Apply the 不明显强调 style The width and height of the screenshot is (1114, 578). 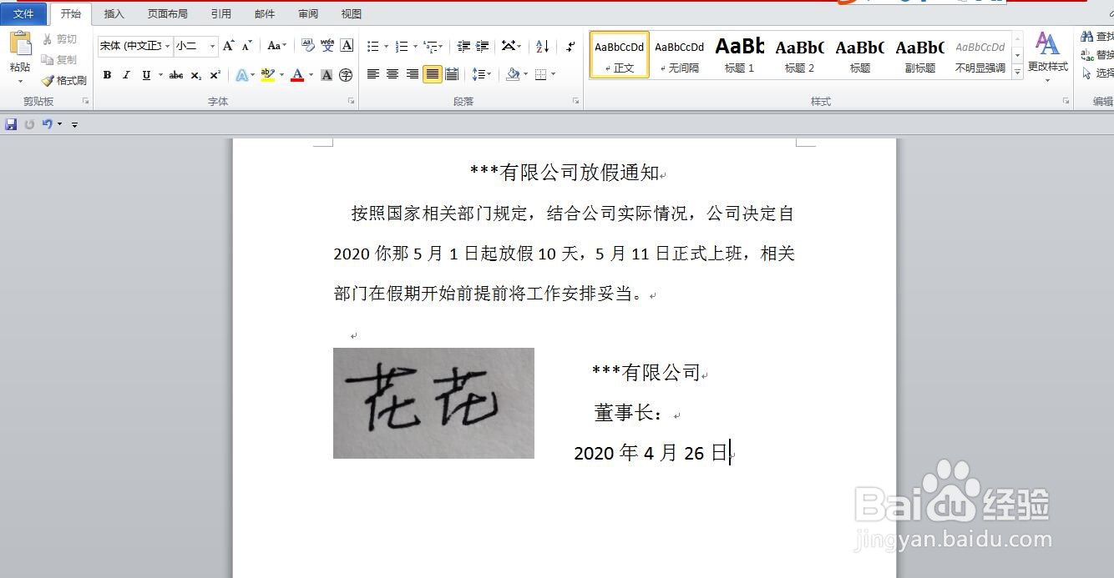(980, 55)
